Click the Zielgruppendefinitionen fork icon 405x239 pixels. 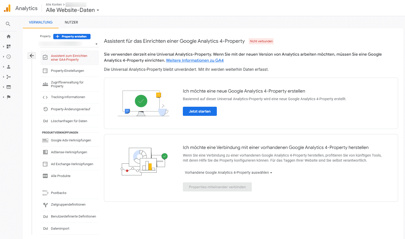coord(45,205)
